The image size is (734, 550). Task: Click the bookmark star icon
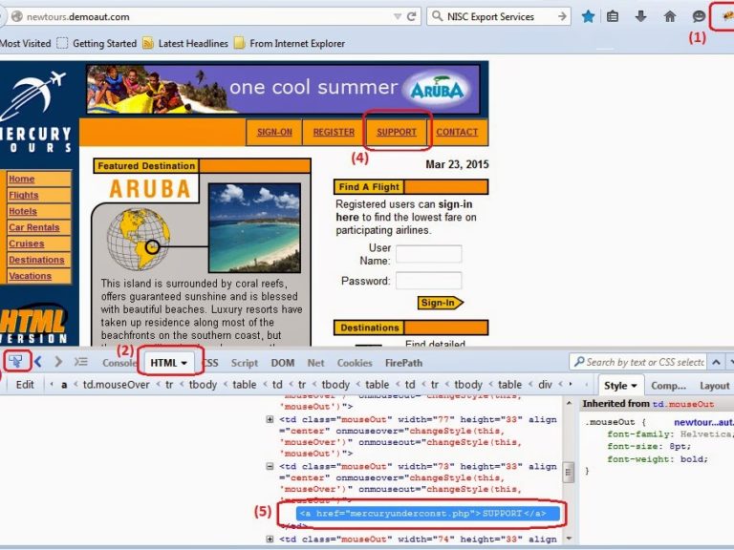tap(589, 17)
